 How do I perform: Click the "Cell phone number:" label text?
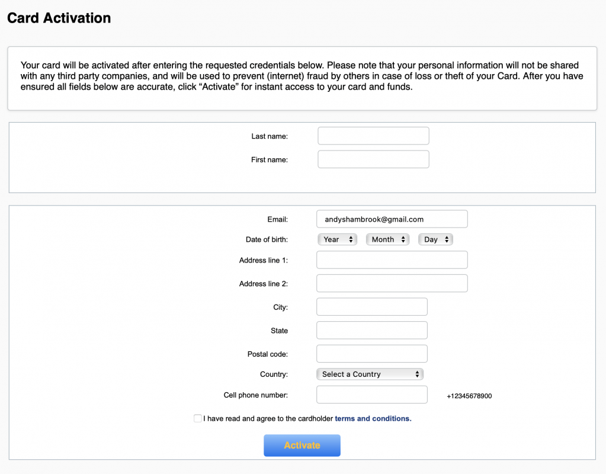click(x=255, y=395)
